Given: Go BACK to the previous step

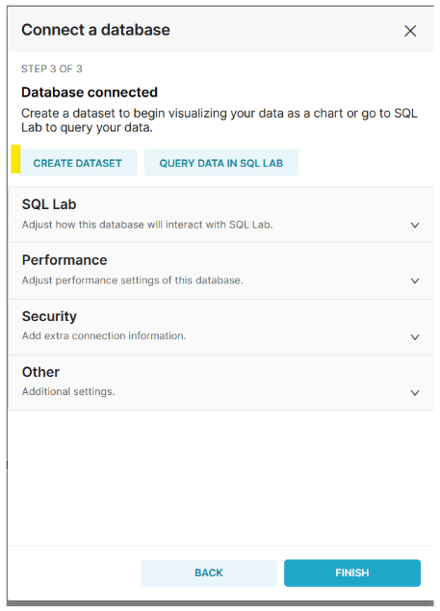Looking at the screenshot, I should click(x=209, y=572).
